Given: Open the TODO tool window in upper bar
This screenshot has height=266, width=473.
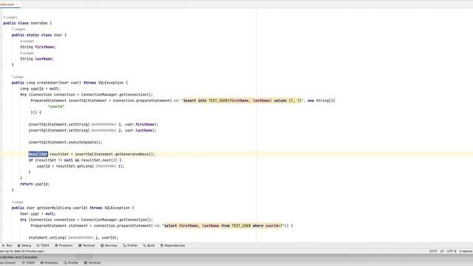Looking at the screenshot, I should tap(43, 245).
